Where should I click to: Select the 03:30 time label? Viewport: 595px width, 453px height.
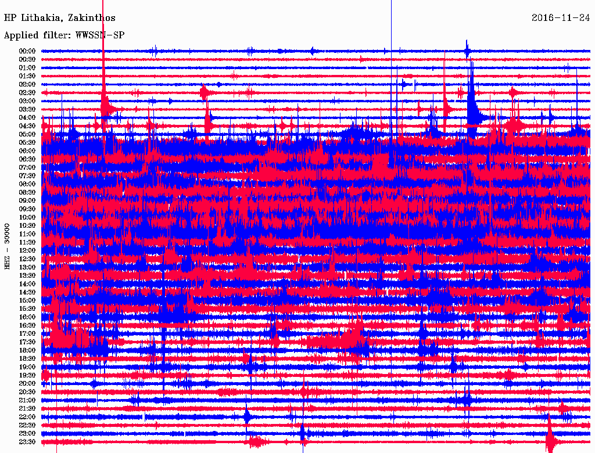[x=27, y=109]
